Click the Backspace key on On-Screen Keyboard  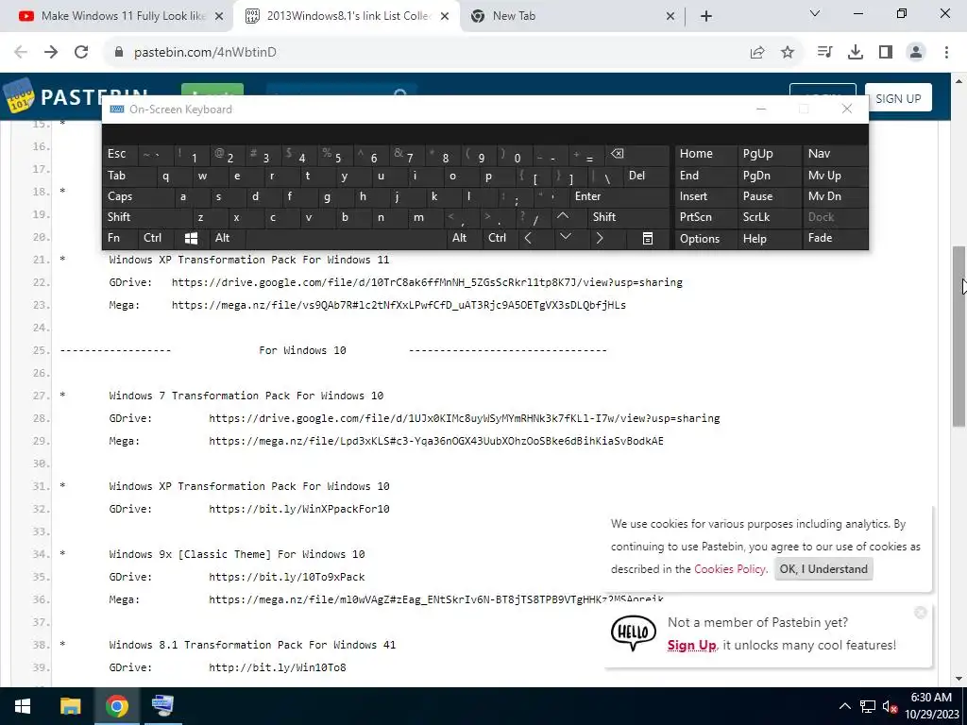click(x=637, y=154)
